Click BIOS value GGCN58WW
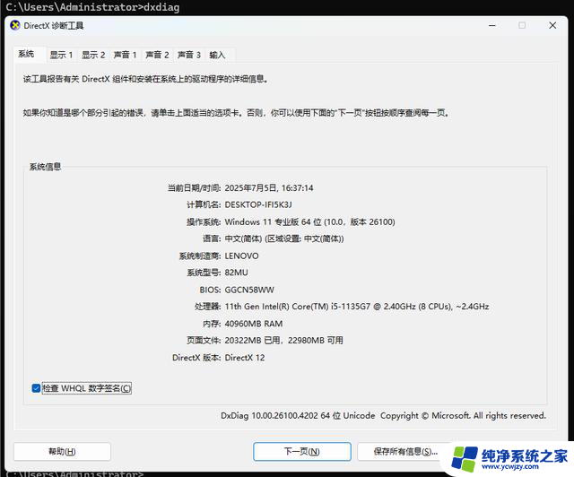 click(249, 290)
